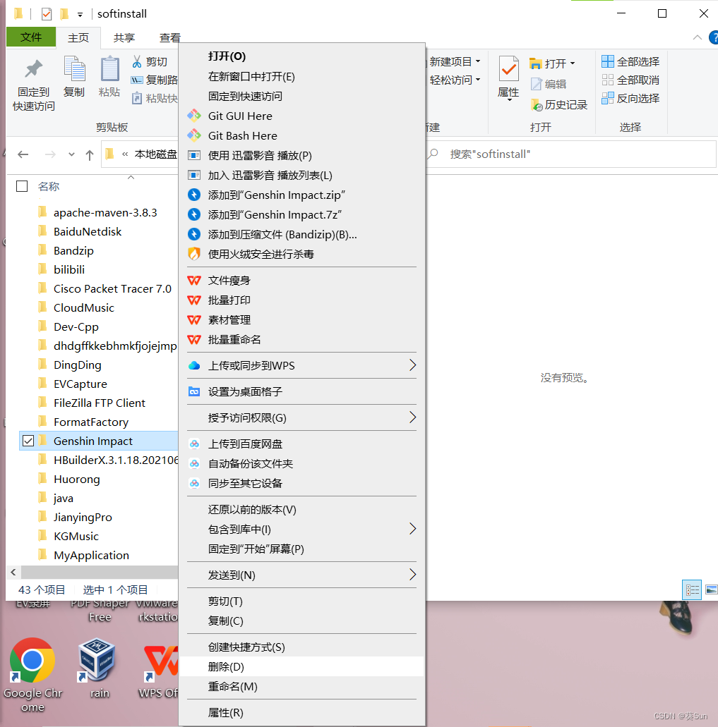Select 使用火绒安全进行杀毒 scan entry
Viewport: 718px width, 727px height.
click(301, 254)
